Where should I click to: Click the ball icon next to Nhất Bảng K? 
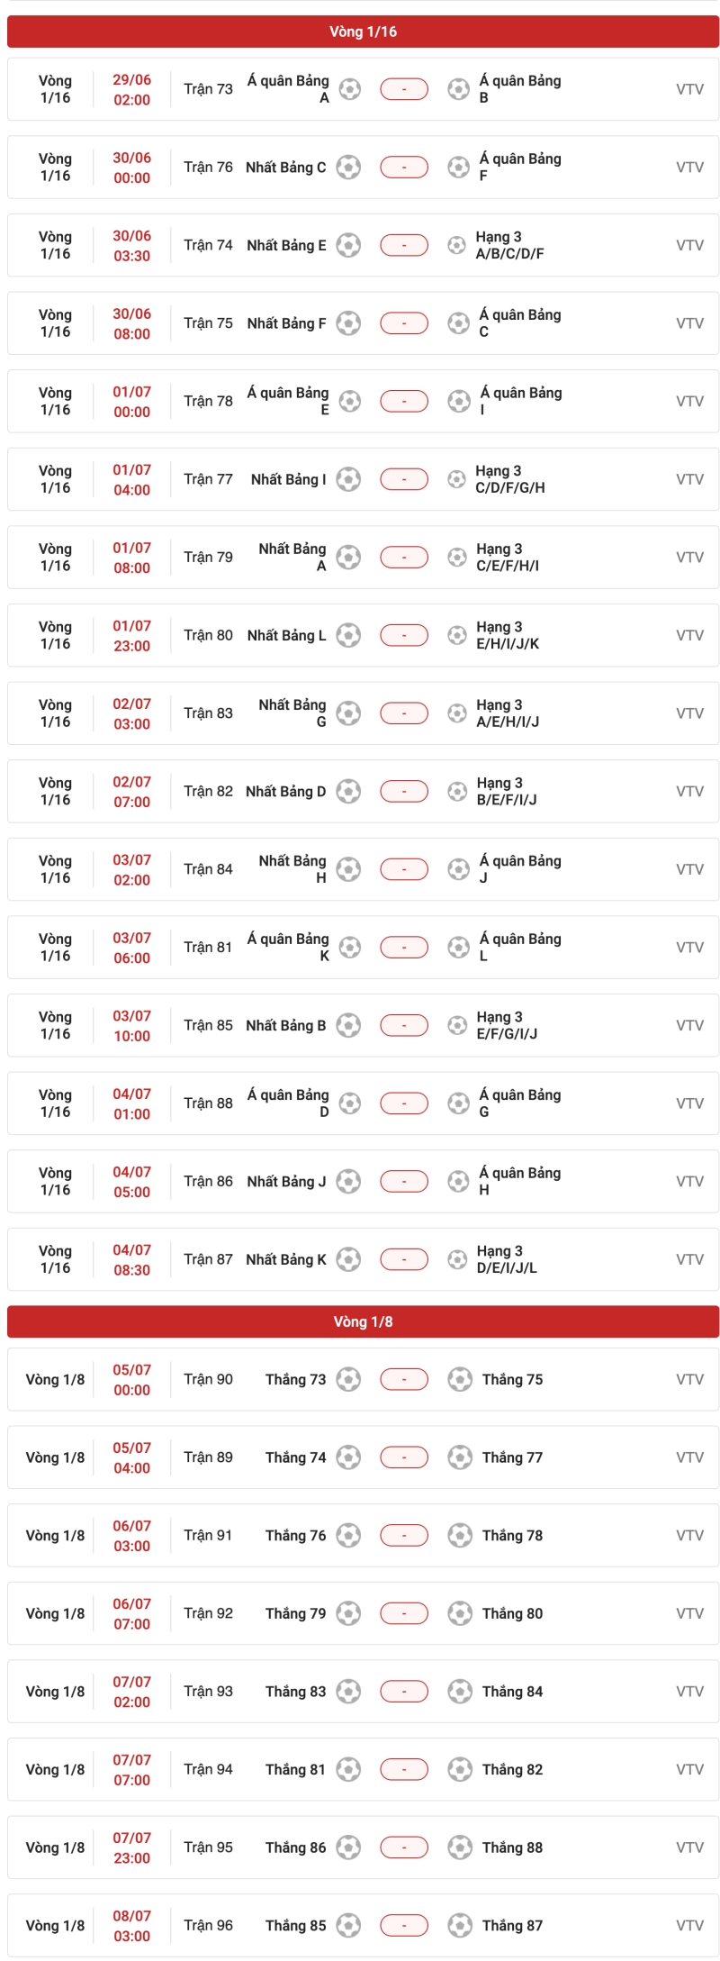[x=348, y=1259]
